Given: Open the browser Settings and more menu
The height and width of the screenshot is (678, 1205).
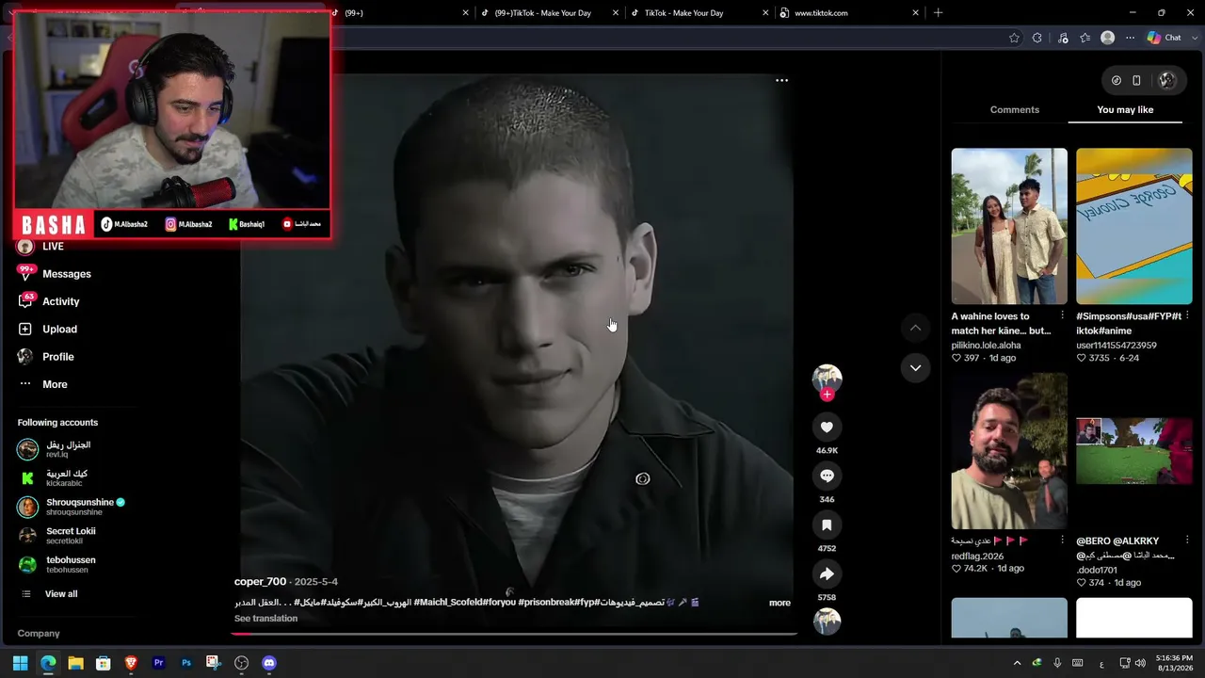Looking at the screenshot, I should point(1130,38).
